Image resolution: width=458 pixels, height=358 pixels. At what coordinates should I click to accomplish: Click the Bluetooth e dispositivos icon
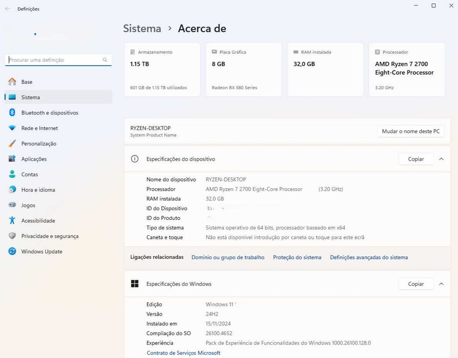click(12, 113)
